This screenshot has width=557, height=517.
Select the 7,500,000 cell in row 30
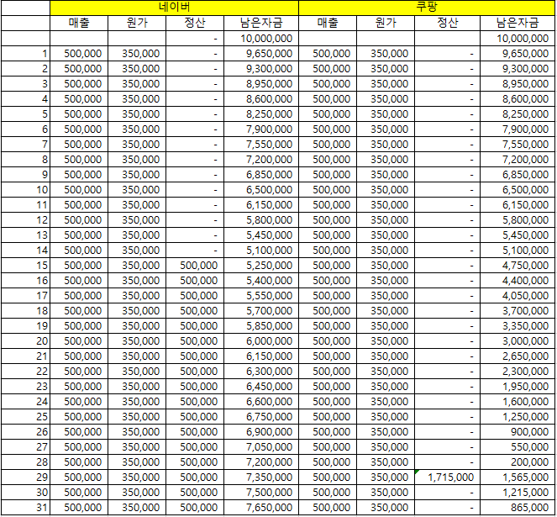coord(261,493)
